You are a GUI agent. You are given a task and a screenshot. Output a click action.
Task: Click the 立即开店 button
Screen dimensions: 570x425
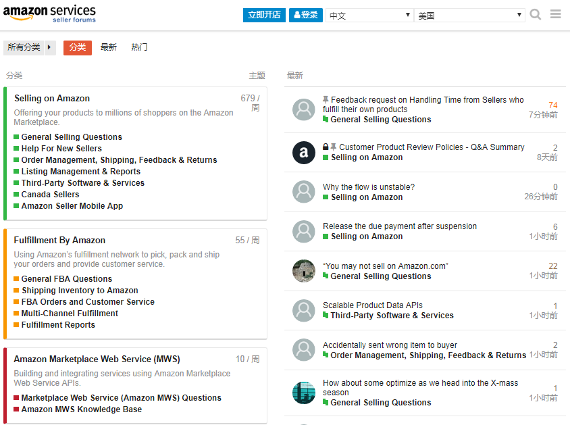click(x=264, y=15)
